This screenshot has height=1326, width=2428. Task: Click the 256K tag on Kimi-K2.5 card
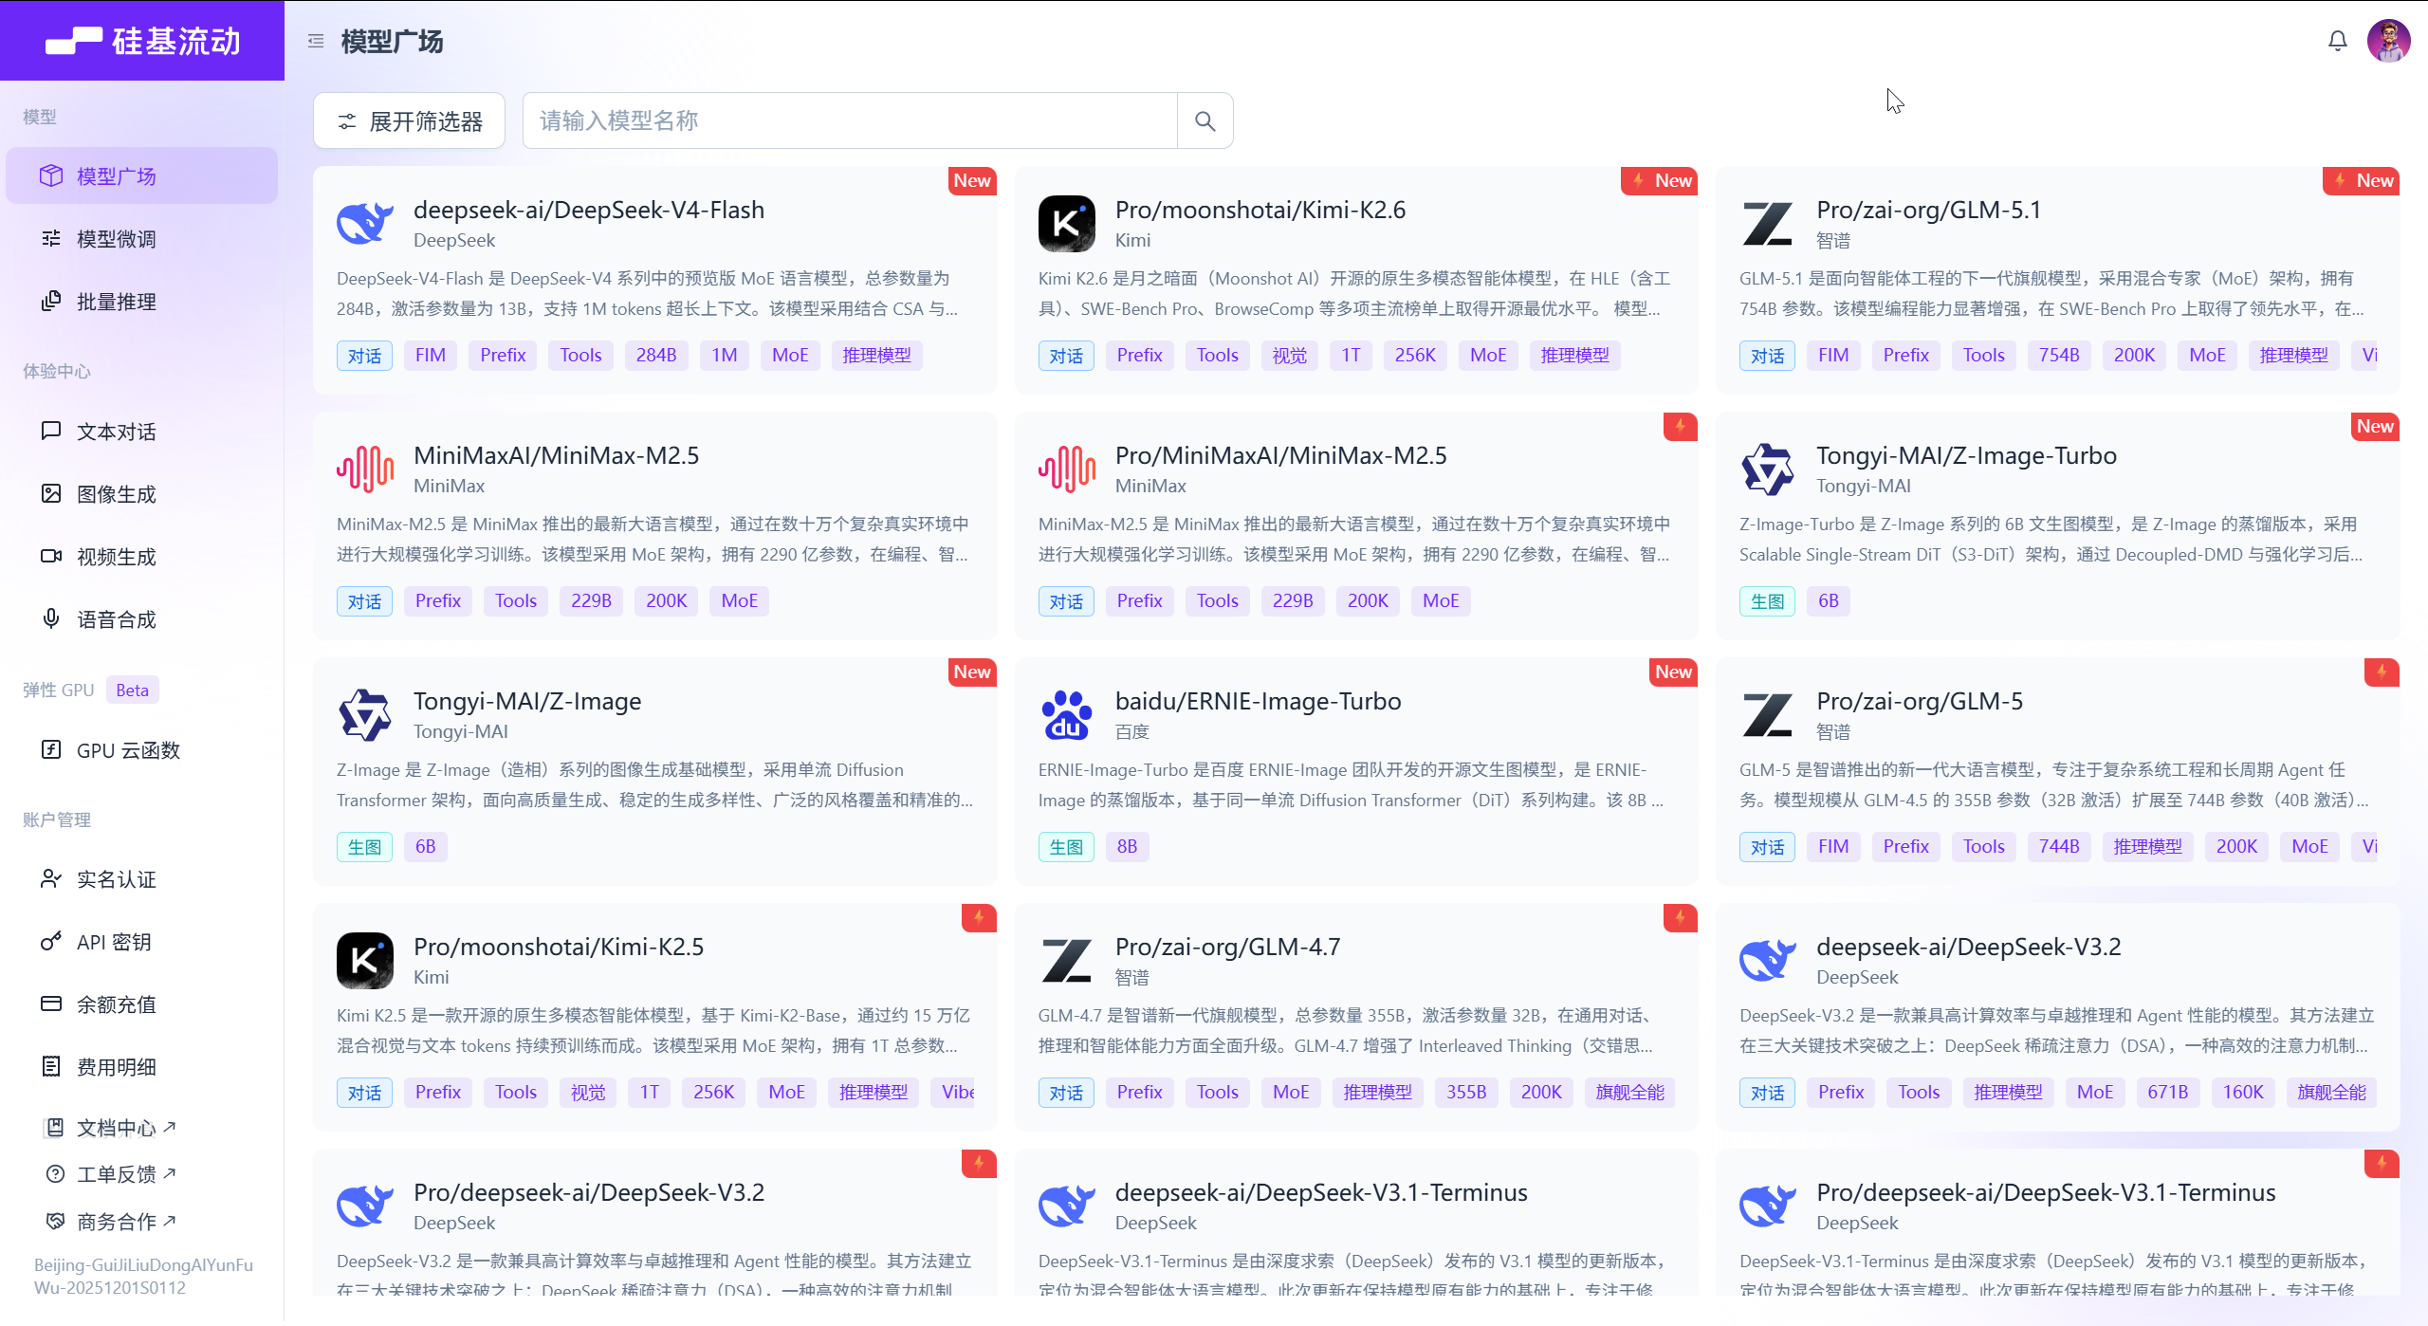pyautogui.click(x=714, y=1093)
